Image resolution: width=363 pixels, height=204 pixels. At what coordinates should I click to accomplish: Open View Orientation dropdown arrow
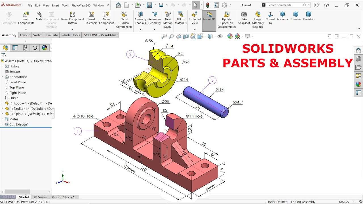click(205, 36)
